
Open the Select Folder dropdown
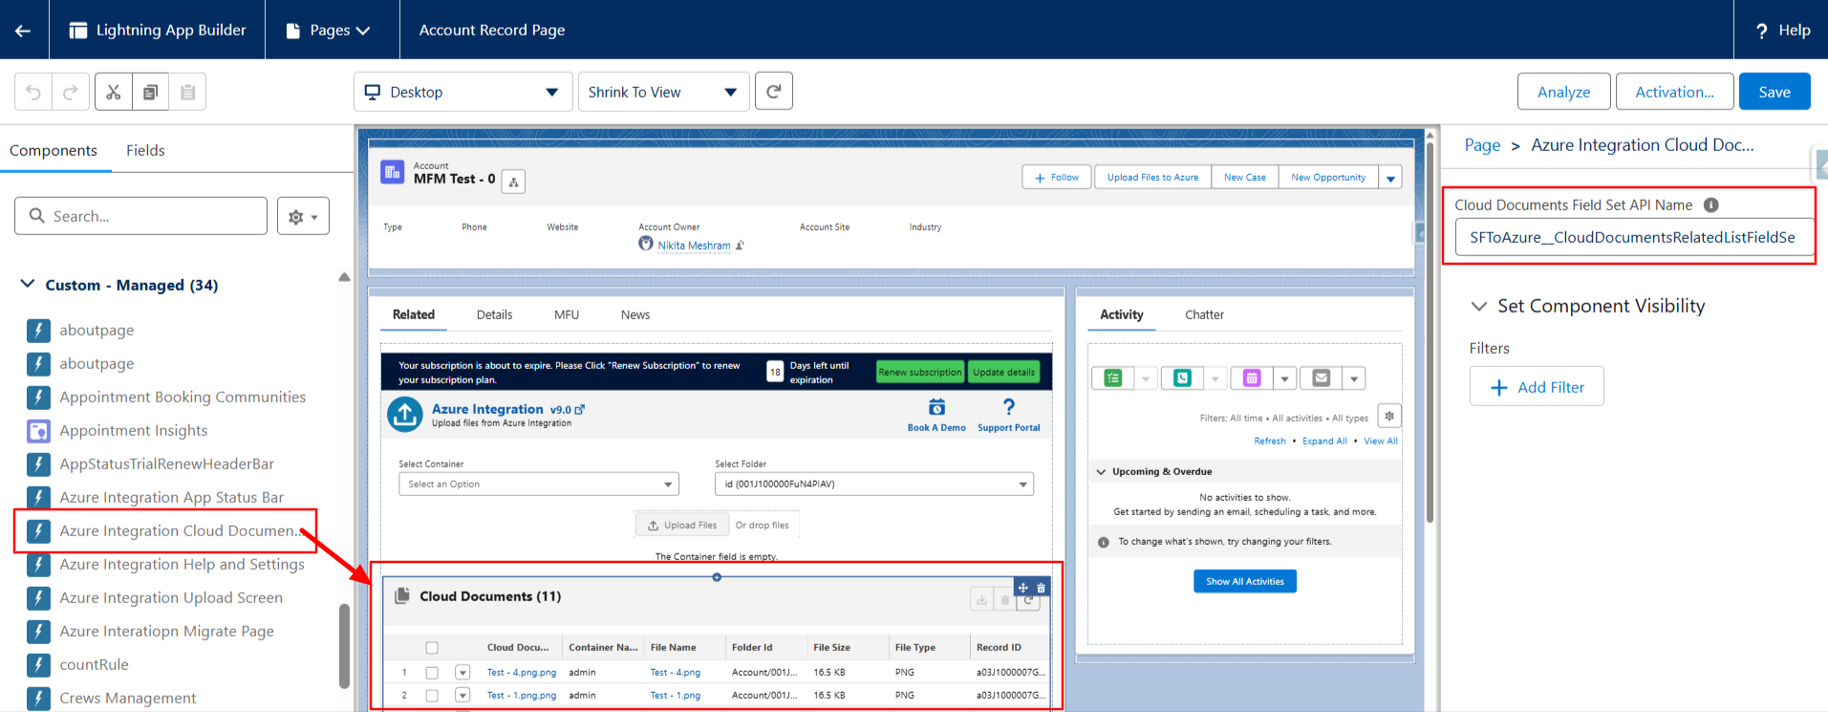(x=874, y=484)
